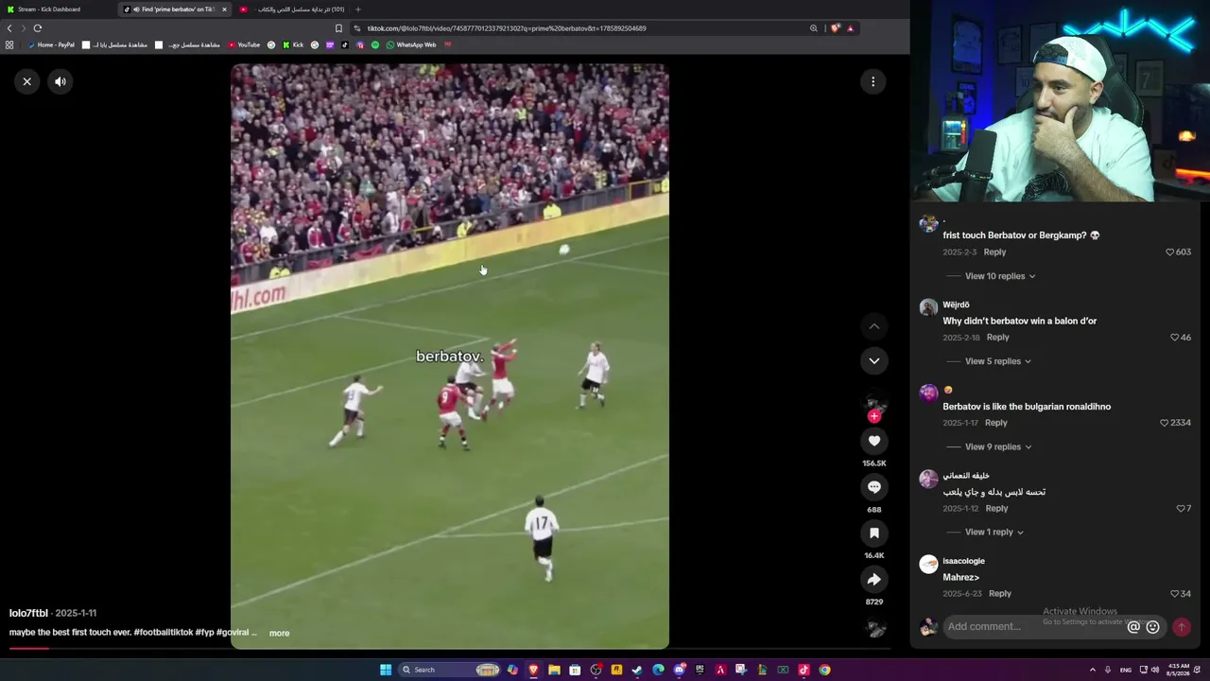
Task: Like the 'balon d'or' comment with 46 likes
Action: 1175,338
